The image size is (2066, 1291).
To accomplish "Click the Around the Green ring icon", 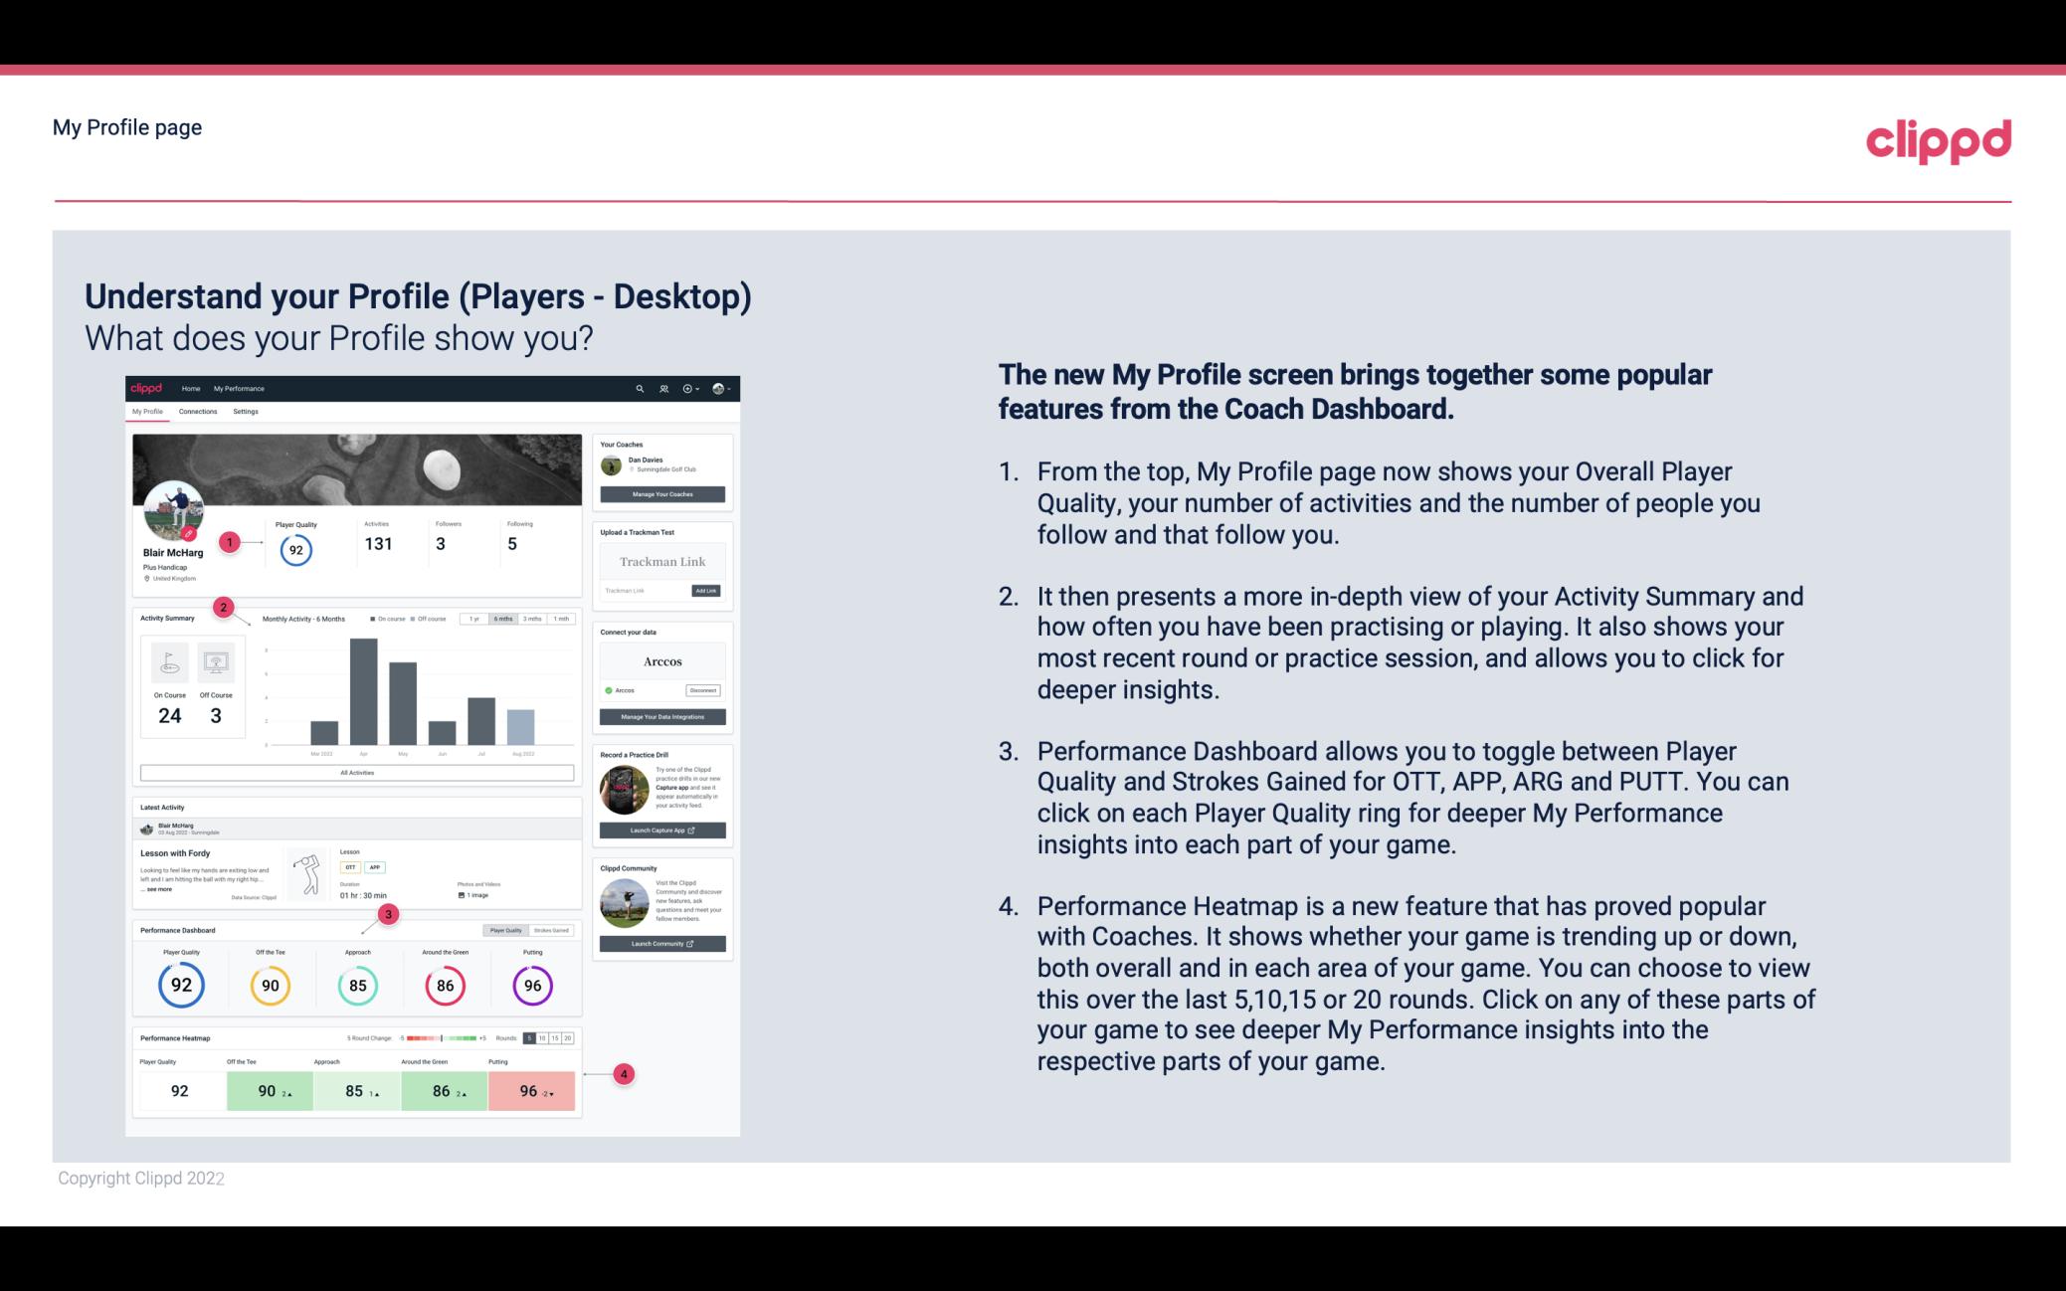I will point(444,985).
